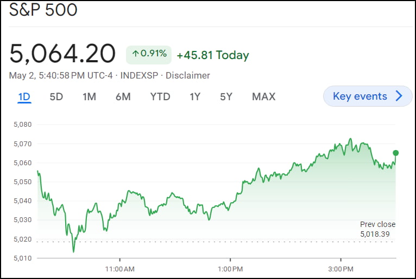
Task: Click the 5,050 y-axis label
Action: coord(23,182)
